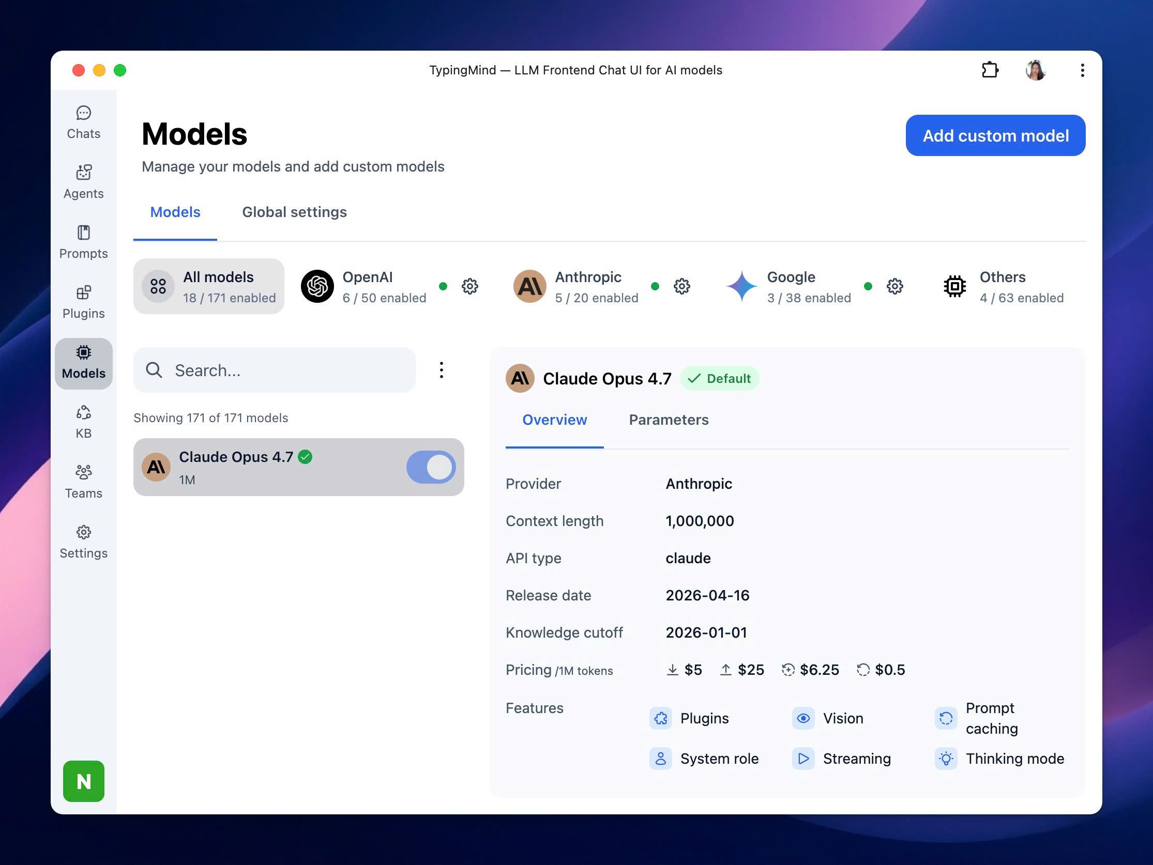1153x865 pixels.
Task: Click the search magnifier icon
Action: [154, 370]
